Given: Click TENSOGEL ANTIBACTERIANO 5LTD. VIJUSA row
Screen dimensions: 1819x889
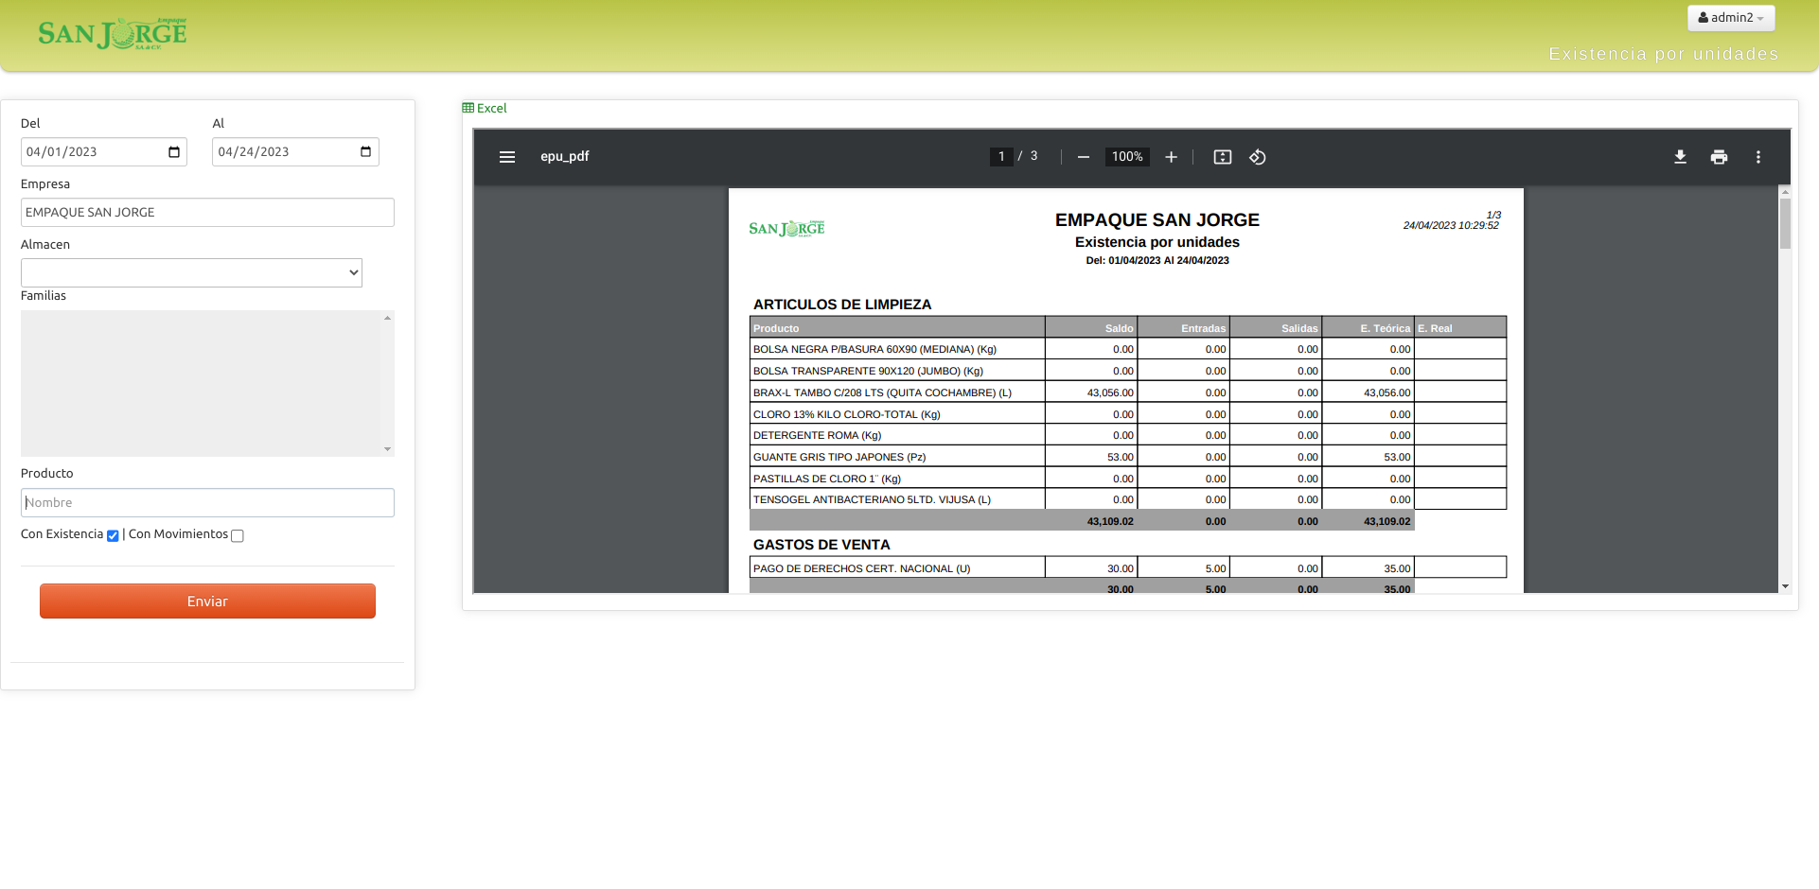Looking at the screenshot, I should click(1128, 500).
